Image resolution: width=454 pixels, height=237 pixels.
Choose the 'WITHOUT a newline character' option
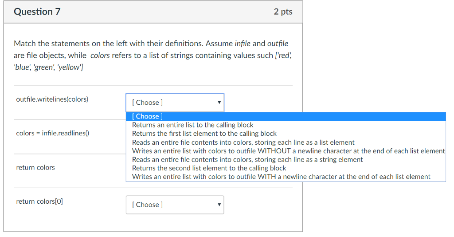tap(288, 151)
